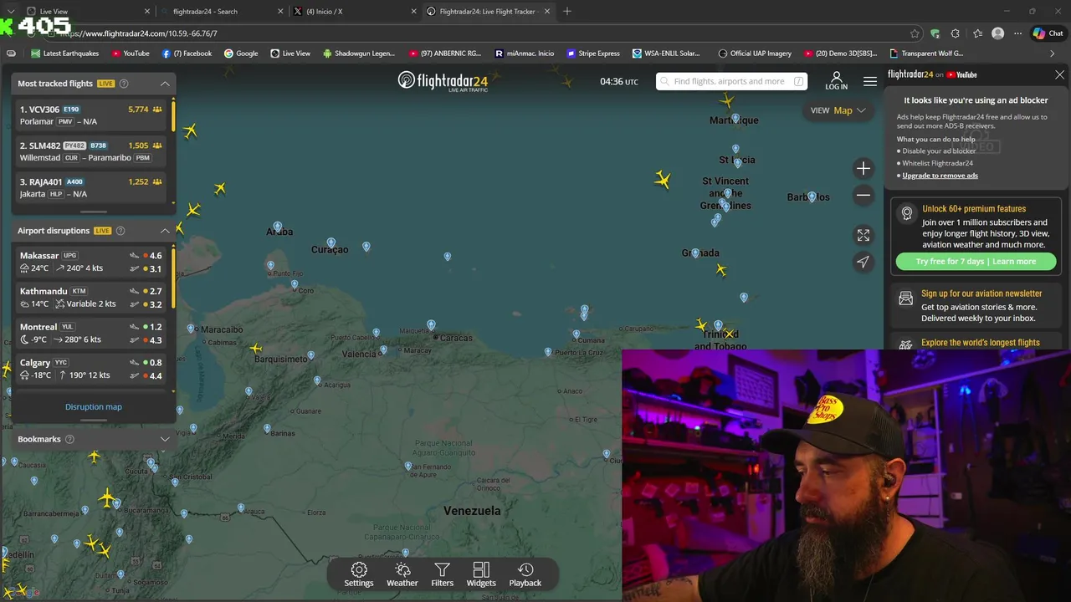Close the ad blocker side panel
This screenshot has width=1071, height=602.
1059,74
